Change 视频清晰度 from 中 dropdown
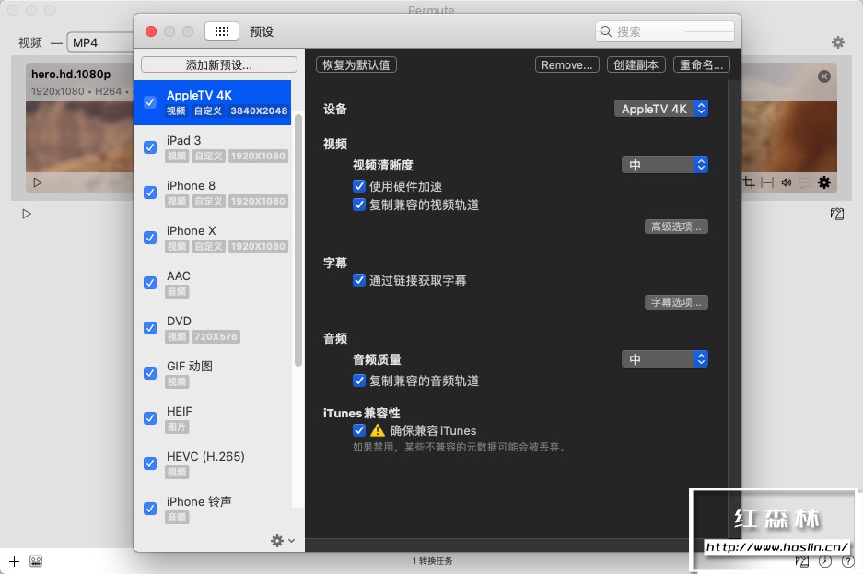 (x=665, y=163)
